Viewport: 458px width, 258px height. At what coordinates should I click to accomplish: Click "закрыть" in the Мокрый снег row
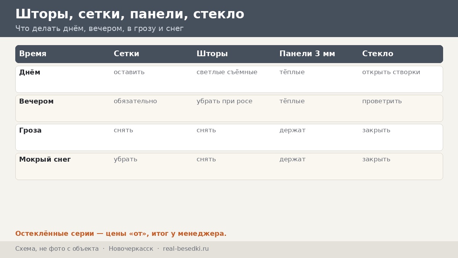376,159
